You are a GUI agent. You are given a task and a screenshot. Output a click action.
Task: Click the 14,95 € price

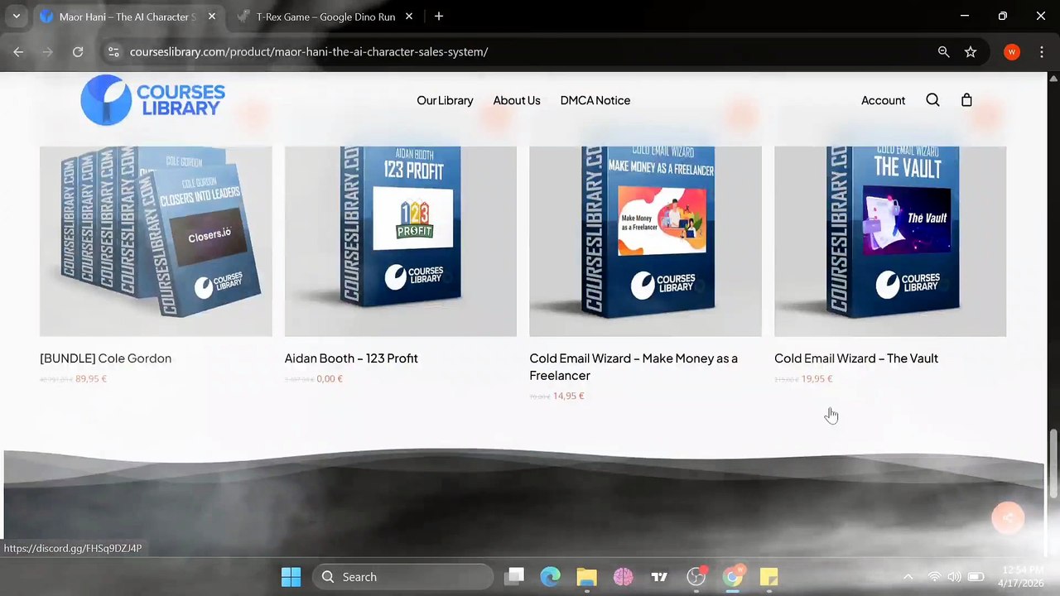[x=569, y=396]
